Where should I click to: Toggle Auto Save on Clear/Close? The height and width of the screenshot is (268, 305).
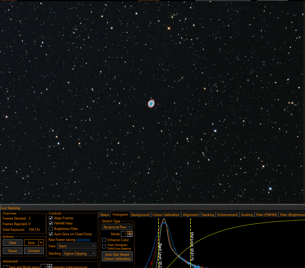pyautogui.click(x=51, y=234)
